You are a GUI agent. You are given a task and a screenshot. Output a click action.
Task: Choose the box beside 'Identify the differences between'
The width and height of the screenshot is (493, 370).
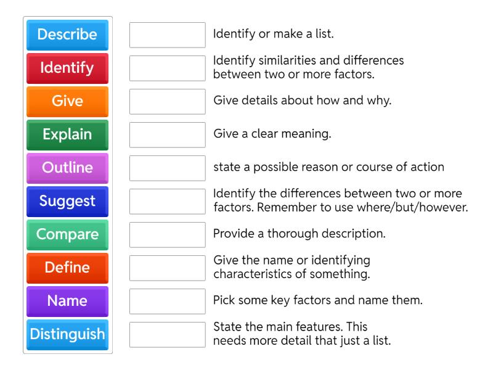pos(168,202)
